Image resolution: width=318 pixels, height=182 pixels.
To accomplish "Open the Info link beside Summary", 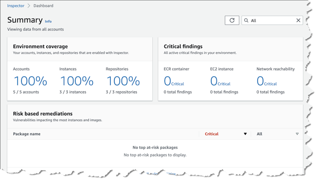I will [x=48, y=21].
